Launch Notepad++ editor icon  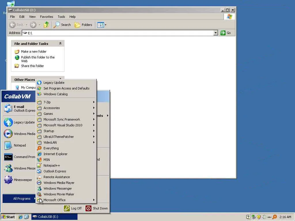coord(39,165)
